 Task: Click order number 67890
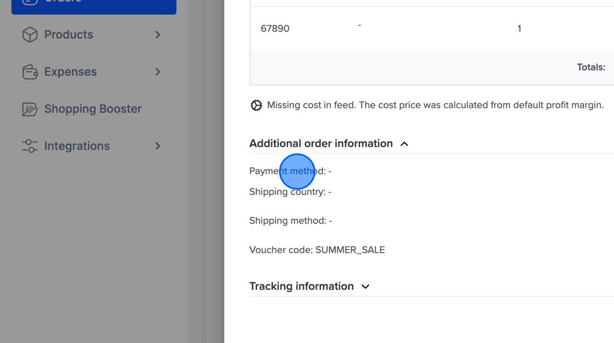tap(275, 28)
